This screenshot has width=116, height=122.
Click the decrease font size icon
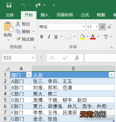coord(109,27)
